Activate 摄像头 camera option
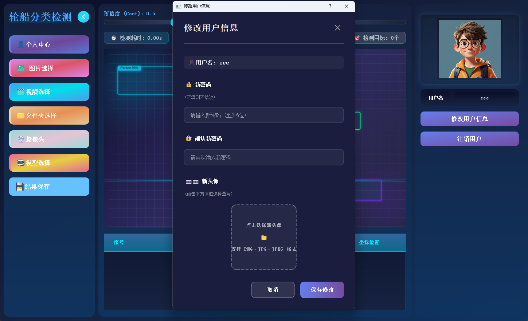 click(49, 139)
